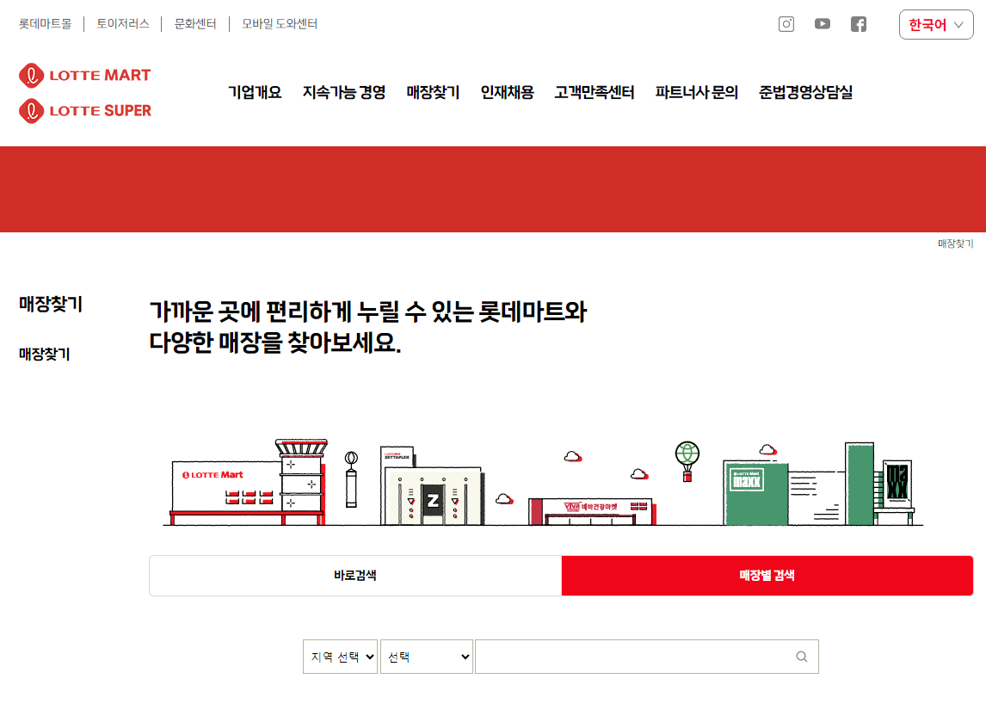Click the search magnifier icon
986x716 pixels.
click(x=802, y=657)
